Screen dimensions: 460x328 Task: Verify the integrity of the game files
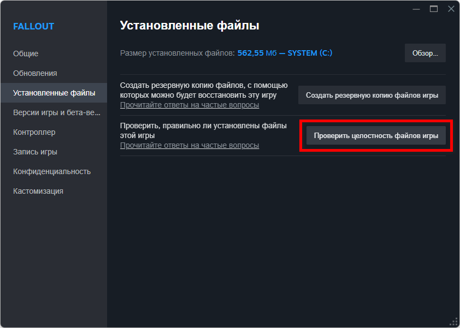tap(376, 135)
